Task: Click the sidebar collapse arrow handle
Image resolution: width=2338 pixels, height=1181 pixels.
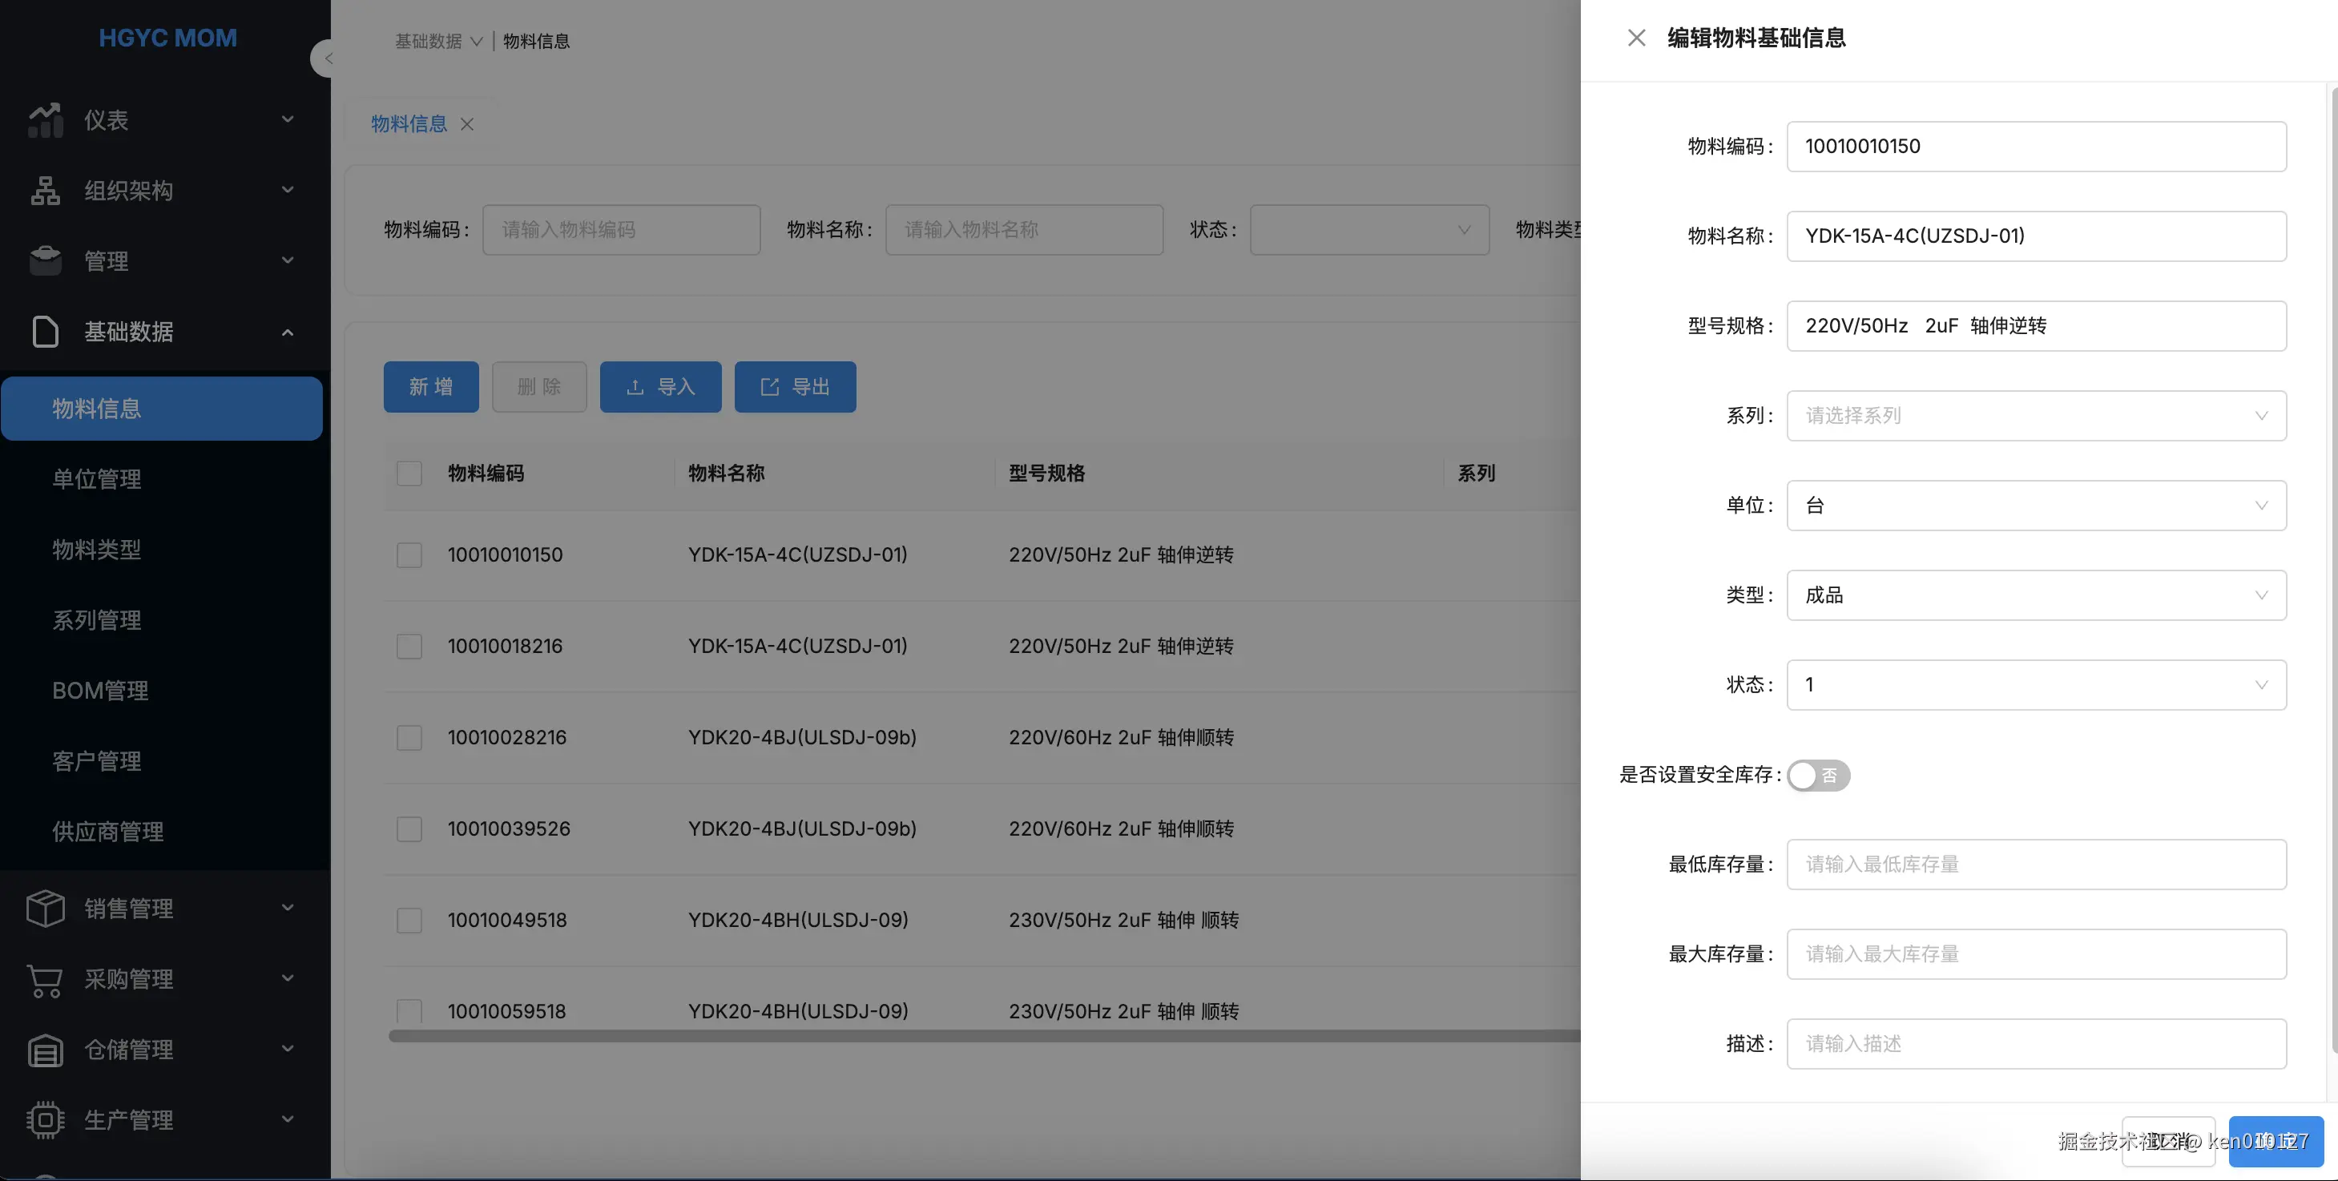Action: [325, 59]
